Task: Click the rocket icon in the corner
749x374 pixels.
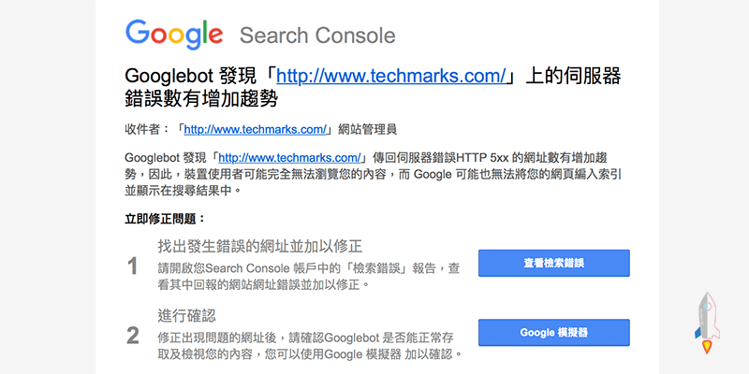Action: (x=707, y=323)
